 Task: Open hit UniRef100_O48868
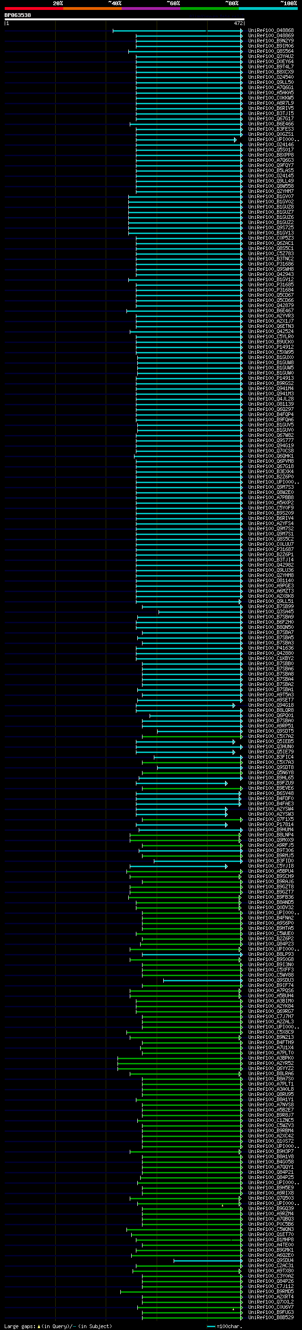coord(270,31)
